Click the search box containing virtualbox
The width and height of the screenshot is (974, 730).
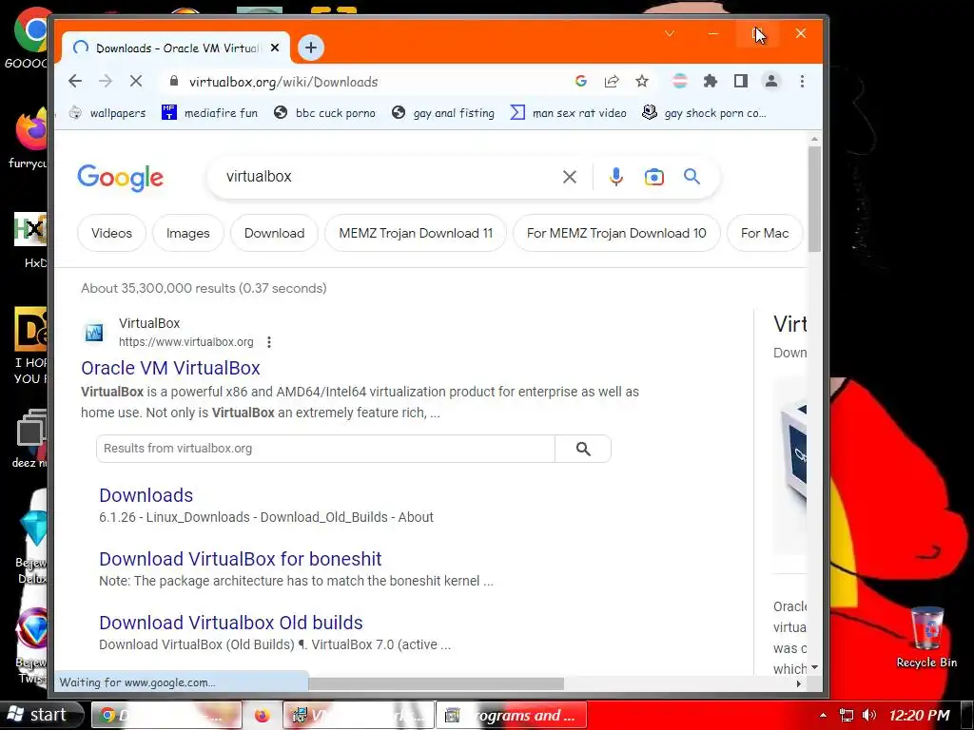click(x=385, y=176)
